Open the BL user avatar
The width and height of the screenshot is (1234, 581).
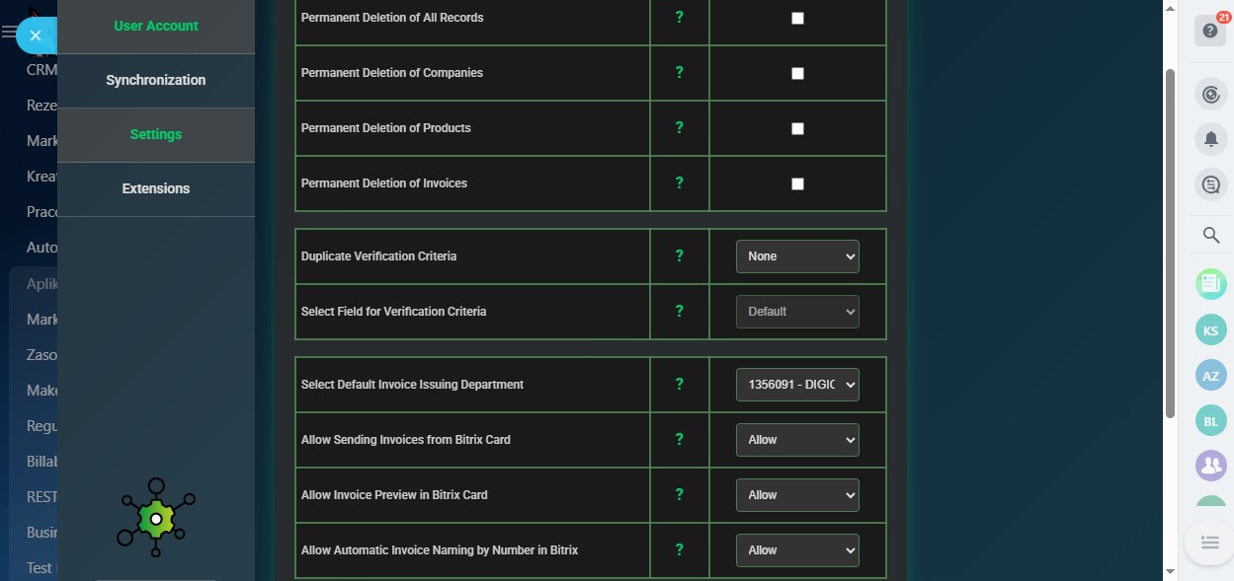tap(1210, 421)
